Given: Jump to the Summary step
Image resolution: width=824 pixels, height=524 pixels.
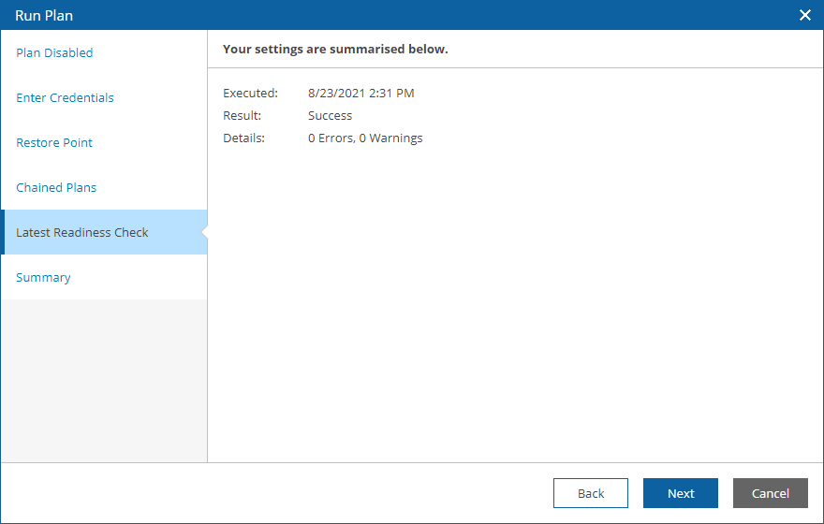Looking at the screenshot, I should coord(104,277).
